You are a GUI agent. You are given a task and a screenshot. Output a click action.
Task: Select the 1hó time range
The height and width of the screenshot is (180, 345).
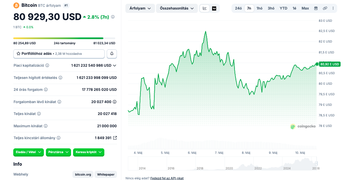[x=259, y=9]
